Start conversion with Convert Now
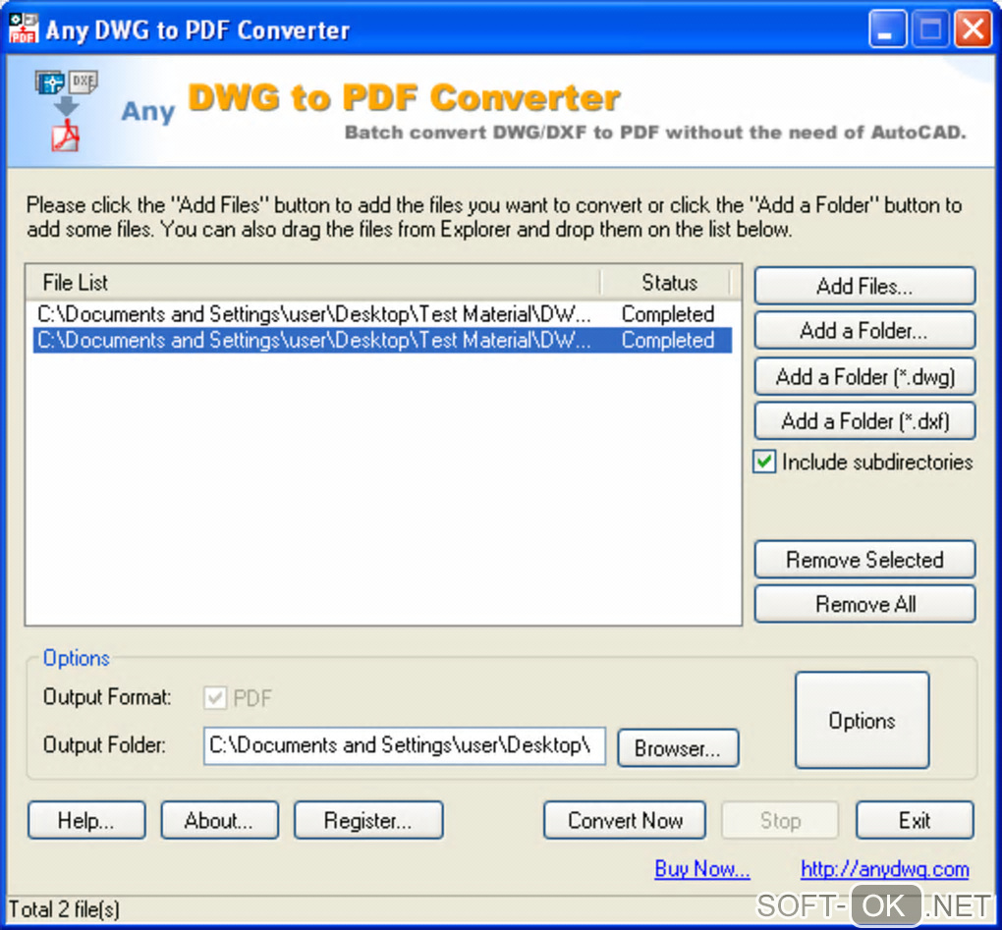The width and height of the screenshot is (1002, 930). coord(625,820)
